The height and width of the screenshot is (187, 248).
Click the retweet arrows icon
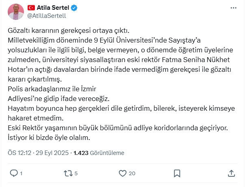[x=68, y=173]
